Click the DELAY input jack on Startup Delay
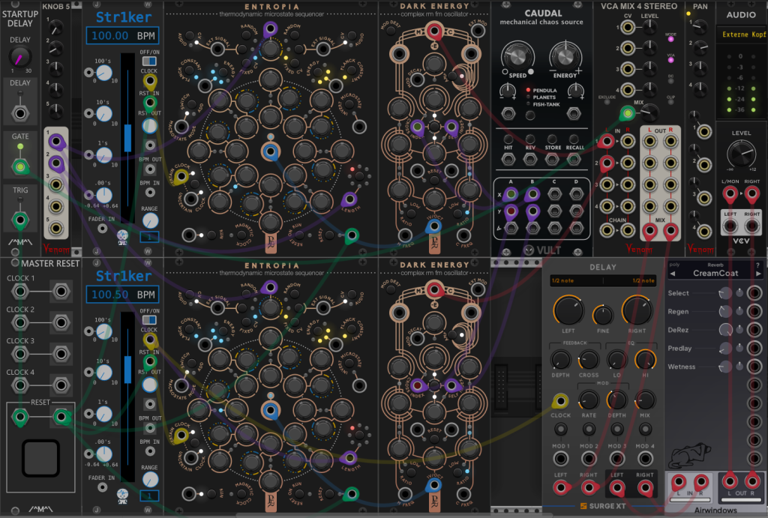 pos(20,114)
